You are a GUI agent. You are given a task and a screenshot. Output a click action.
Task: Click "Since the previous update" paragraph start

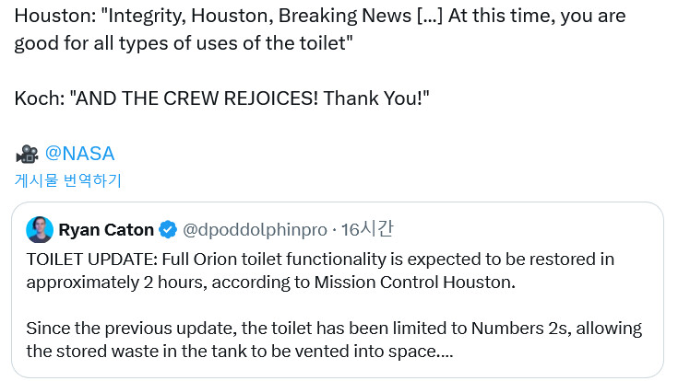[x=111, y=329]
